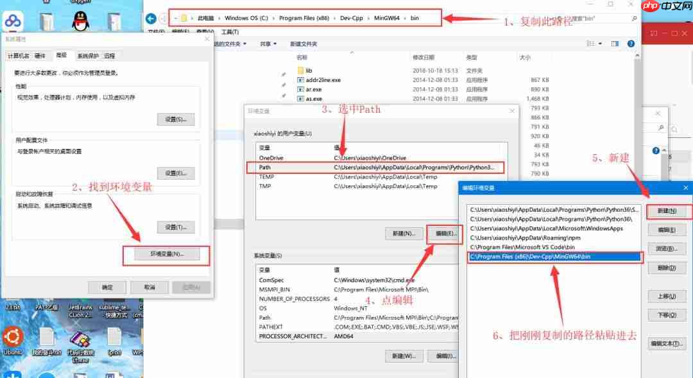The width and height of the screenshot is (693, 378).
Task: Click the 此电脑 breadcrumb segment
Action: coord(205,18)
